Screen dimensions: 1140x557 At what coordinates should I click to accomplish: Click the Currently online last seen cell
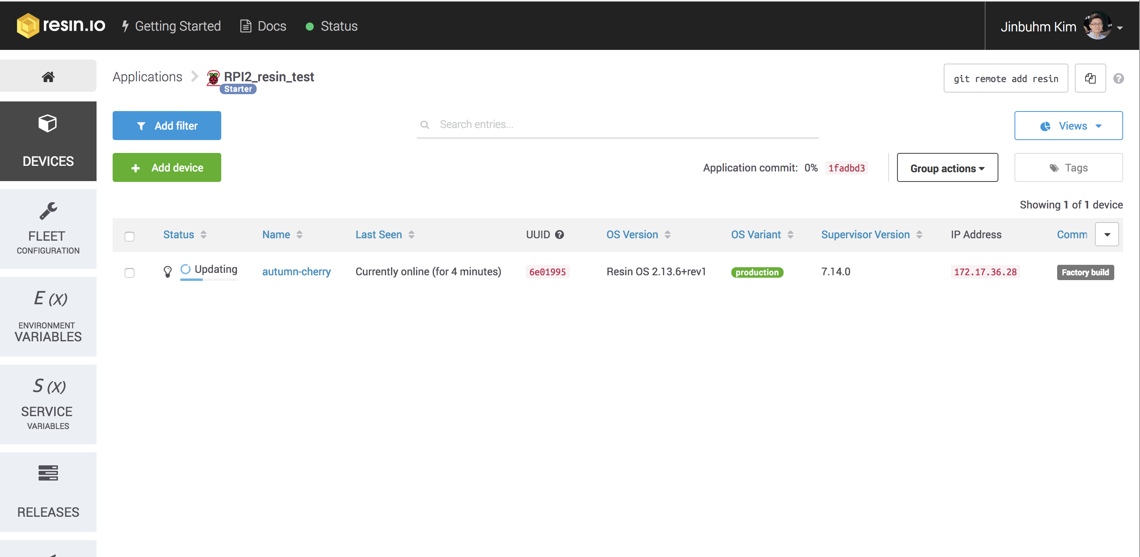[428, 271]
